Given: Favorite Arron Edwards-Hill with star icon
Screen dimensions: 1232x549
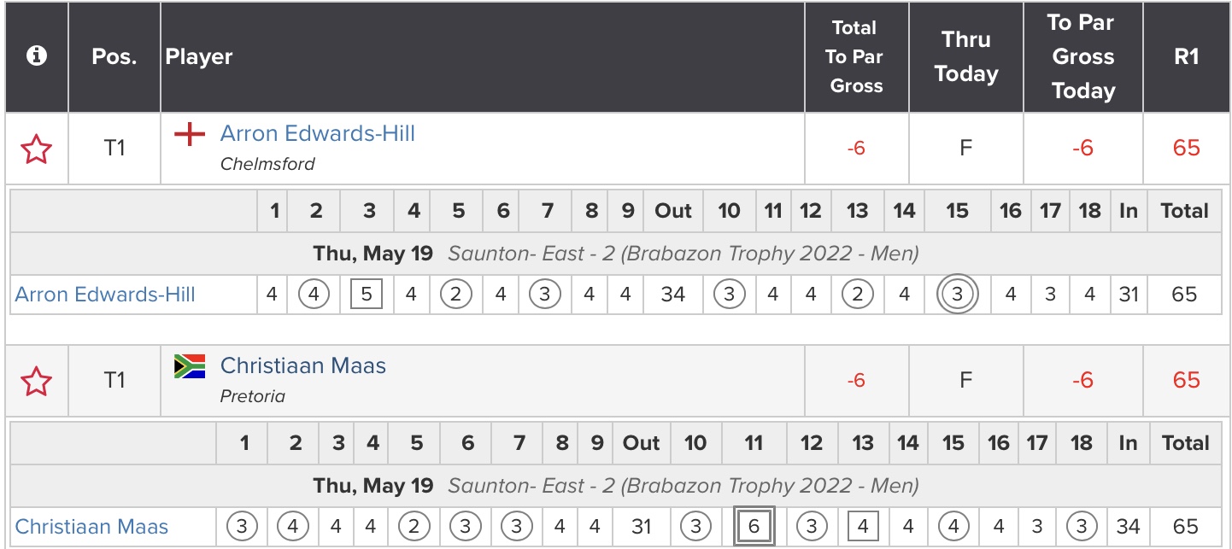Looking at the screenshot, I should [36, 149].
